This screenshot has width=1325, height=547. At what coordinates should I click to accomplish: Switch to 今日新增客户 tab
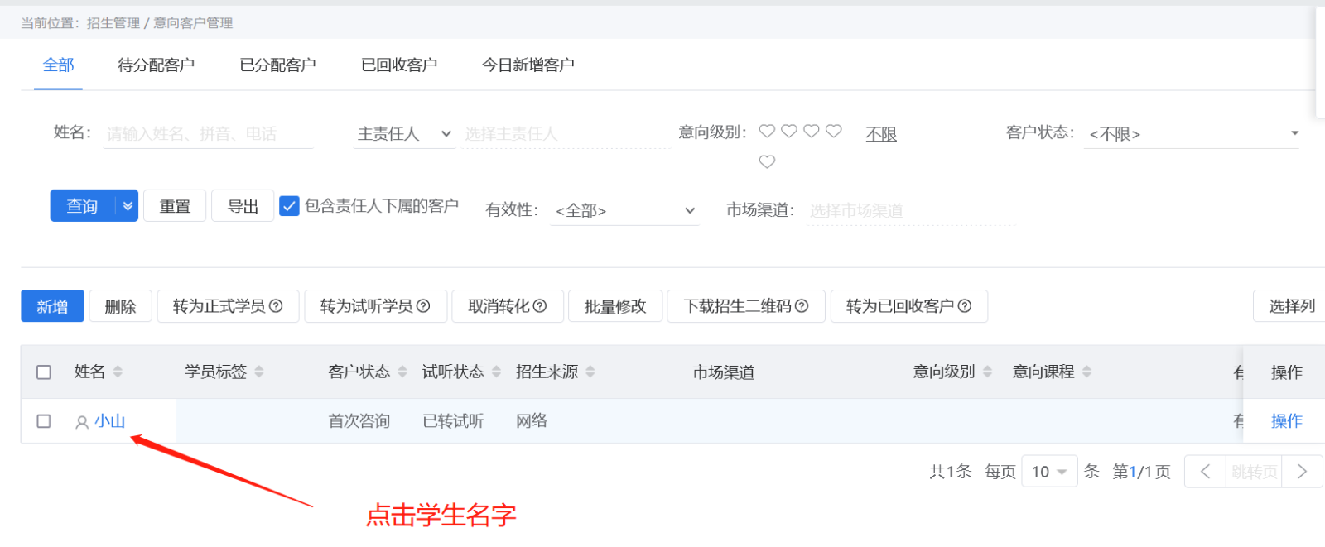(528, 65)
